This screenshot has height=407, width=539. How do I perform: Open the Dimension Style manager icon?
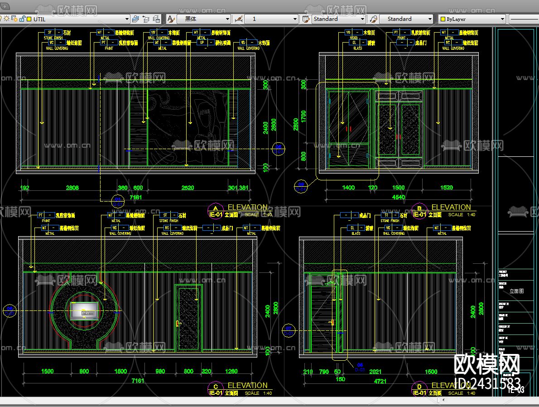[238, 19]
